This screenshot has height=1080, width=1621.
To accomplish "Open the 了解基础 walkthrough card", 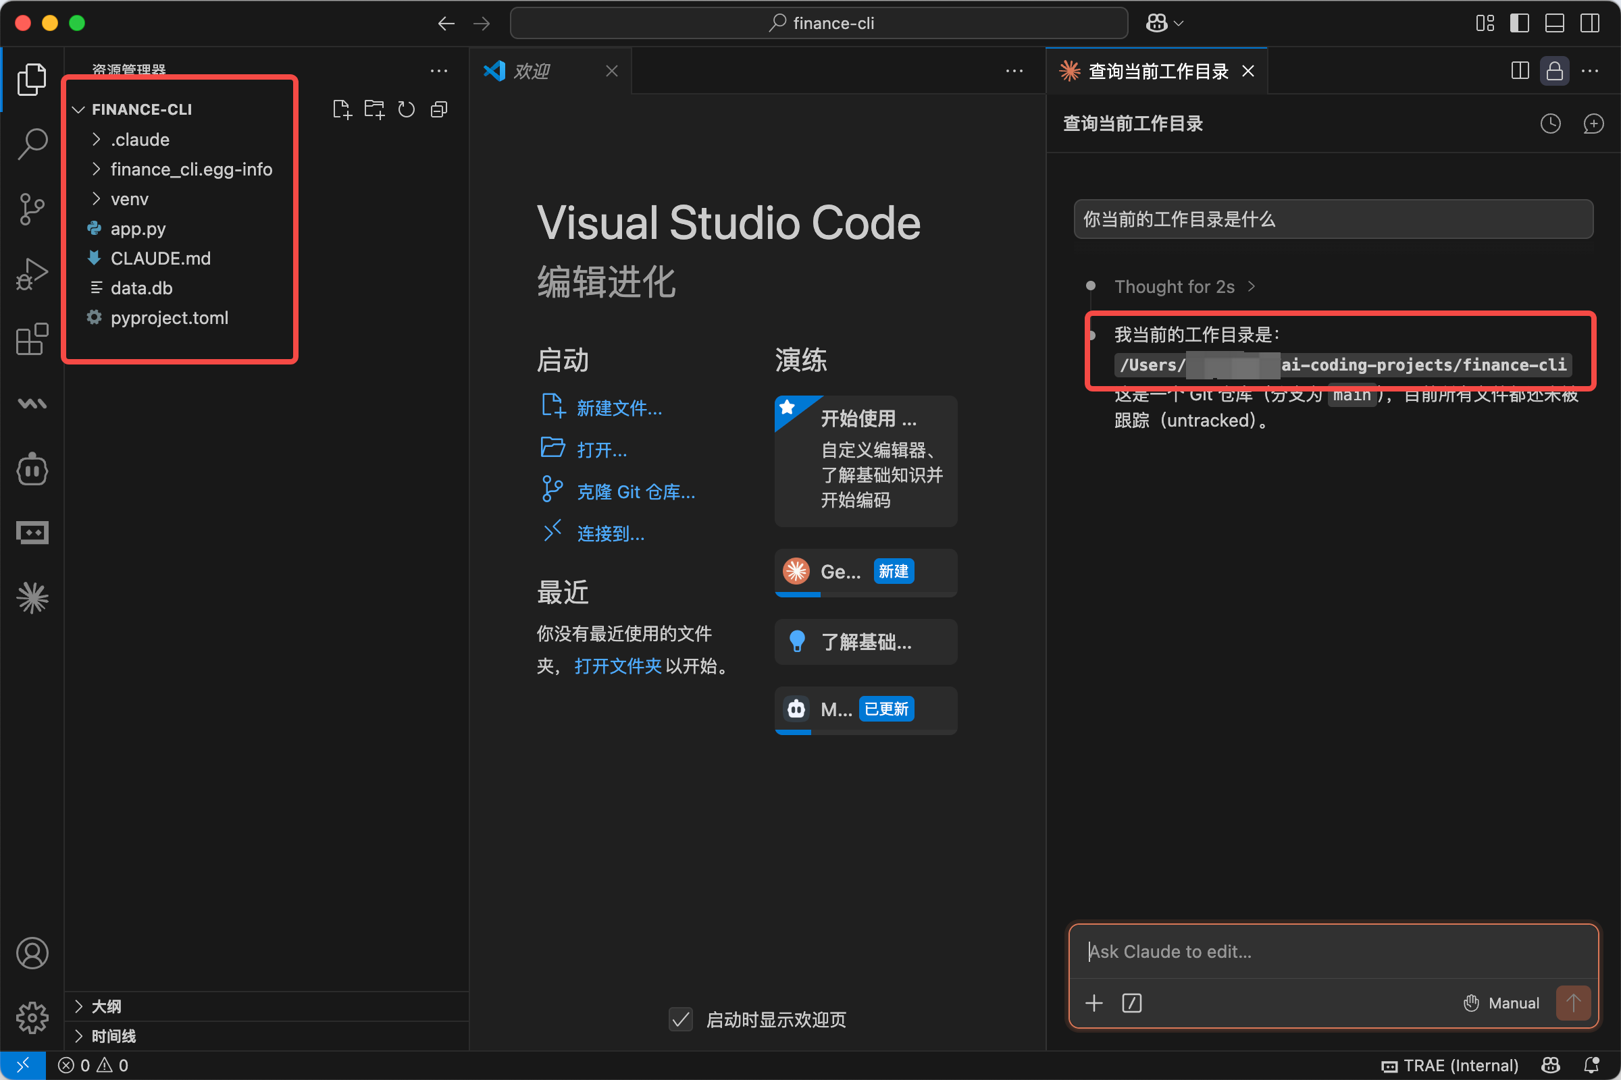I will [866, 642].
